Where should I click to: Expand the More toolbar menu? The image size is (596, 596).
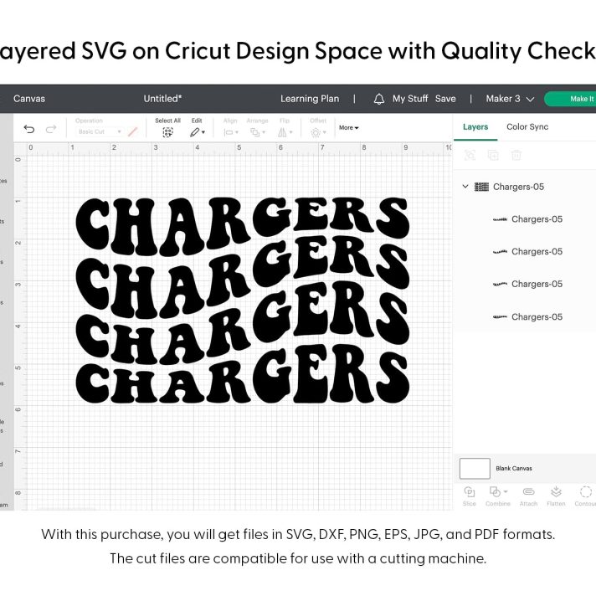(x=348, y=128)
